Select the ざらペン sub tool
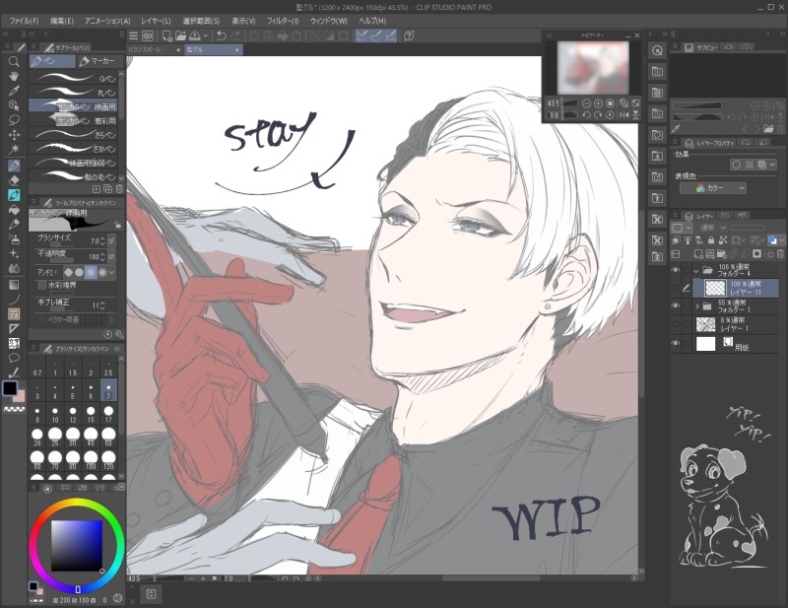Image resolution: width=788 pixels, height=608 pixels. [x=73, y=134]
